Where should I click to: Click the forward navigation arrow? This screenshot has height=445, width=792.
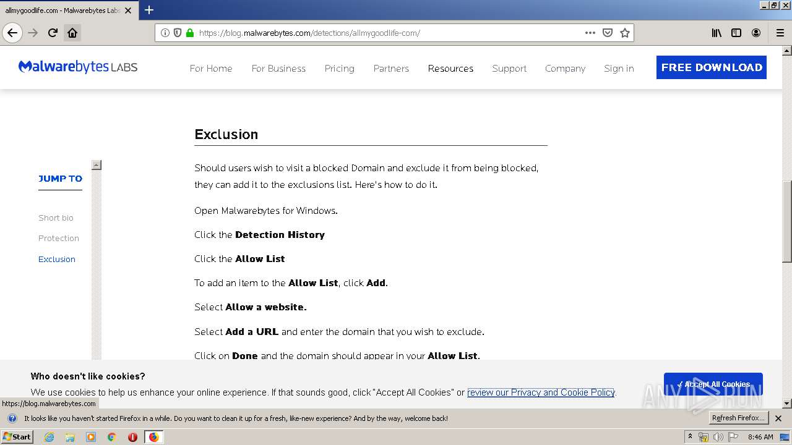click(x=33, y=33)
